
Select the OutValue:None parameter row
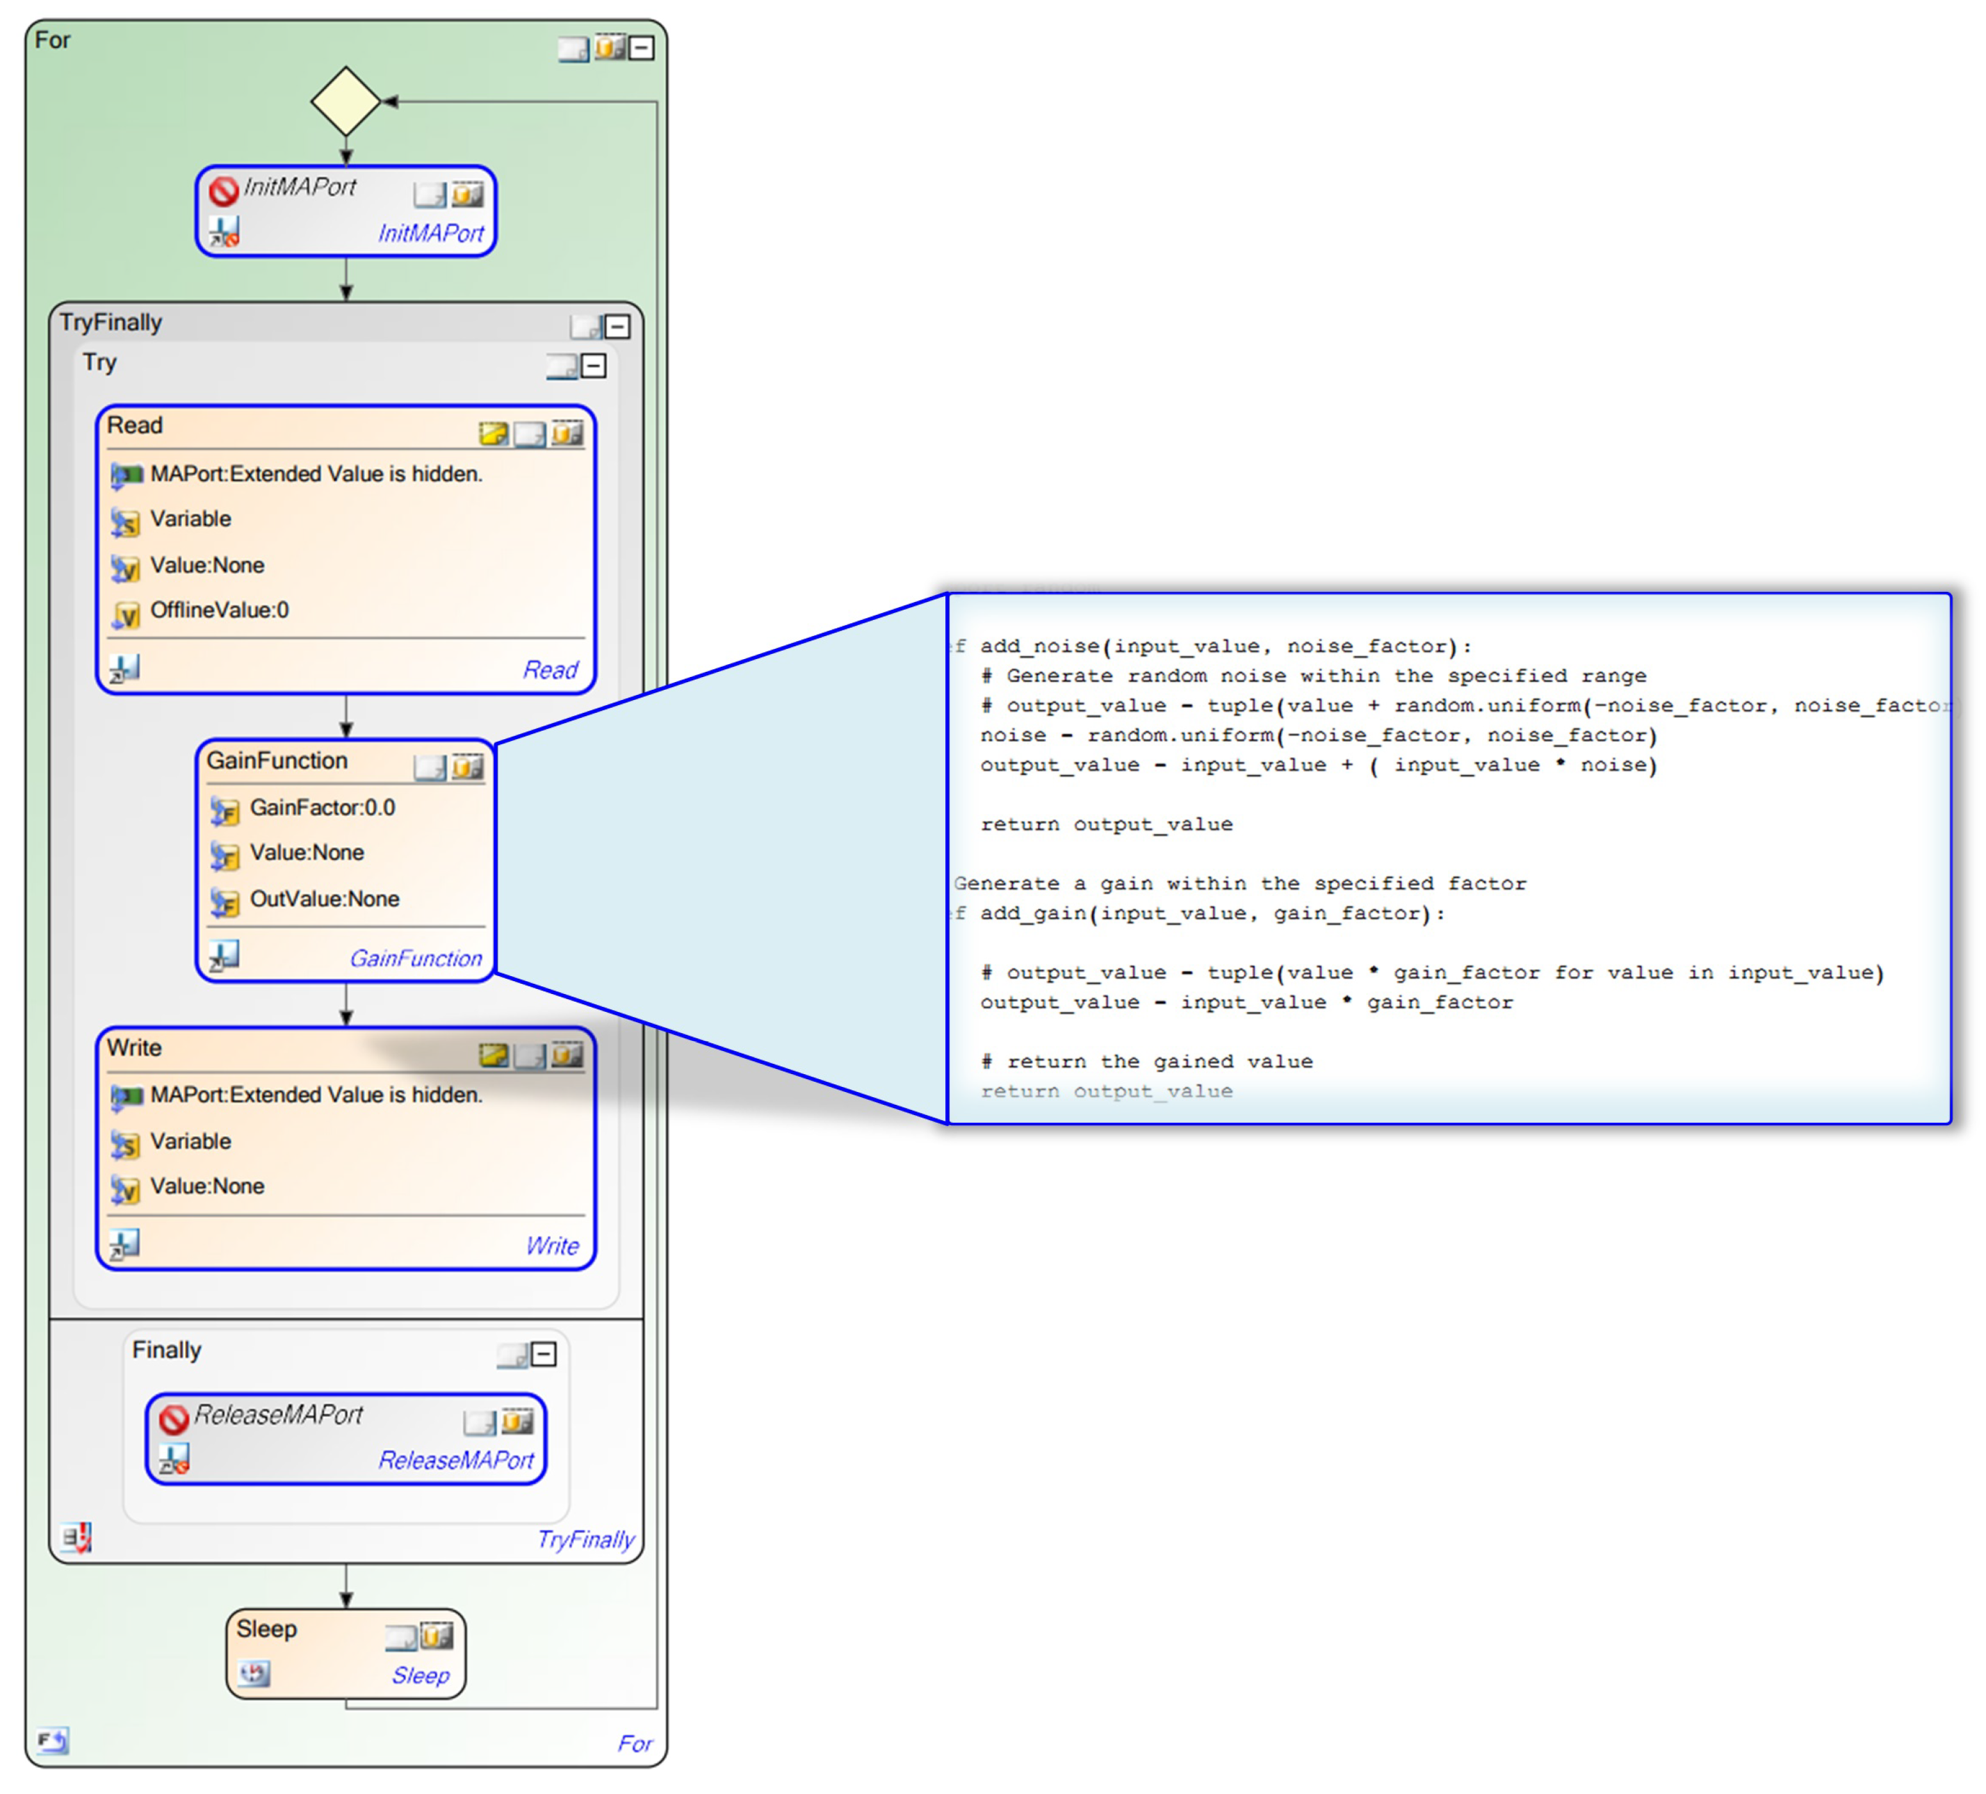324,899
